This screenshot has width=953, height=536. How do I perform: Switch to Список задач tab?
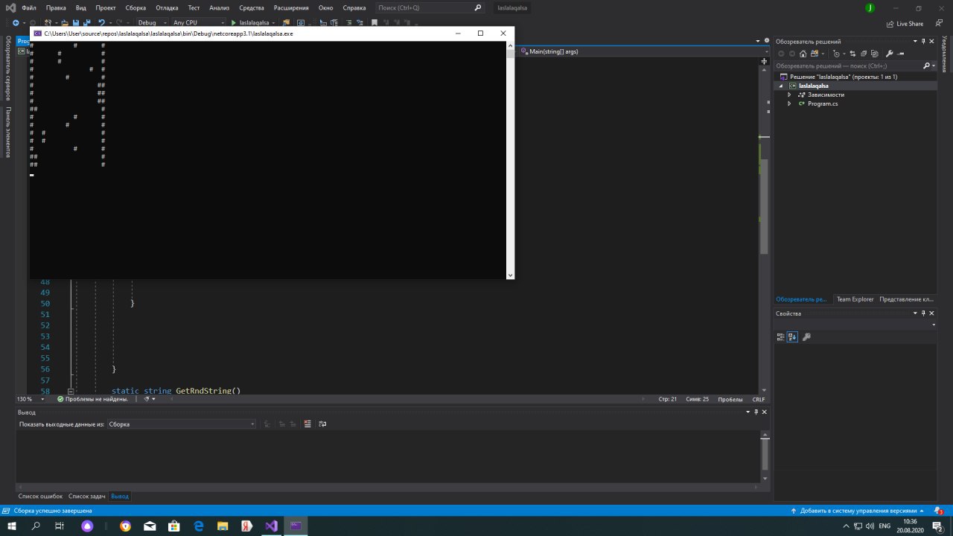pyautogui.click(x=87, y=496)
